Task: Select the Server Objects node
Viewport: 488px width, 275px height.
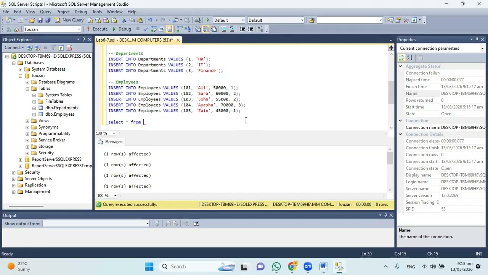Action: [38, 179]
